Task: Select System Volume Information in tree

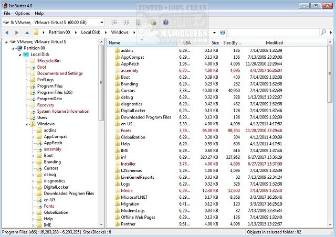Action: 63,111
